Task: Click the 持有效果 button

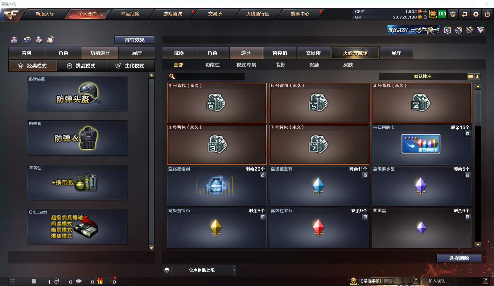Action: pos(134,40)
